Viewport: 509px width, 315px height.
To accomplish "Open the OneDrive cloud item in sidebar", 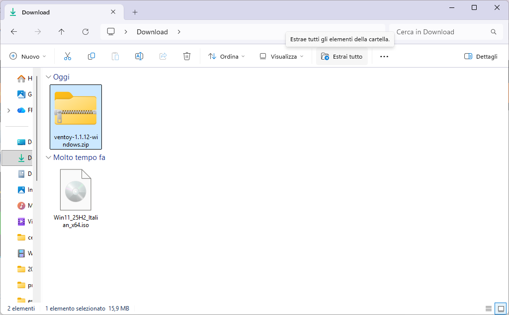I will [x=24, y=110].
